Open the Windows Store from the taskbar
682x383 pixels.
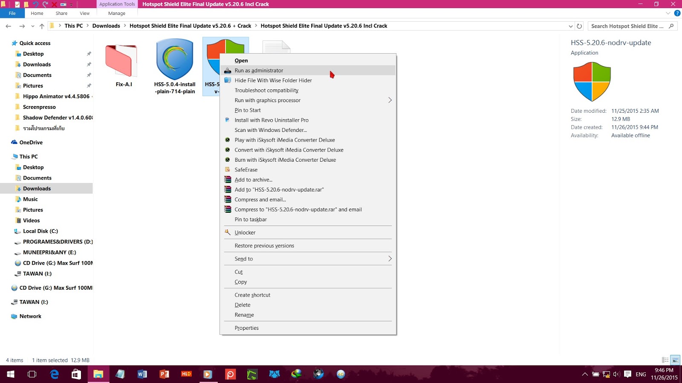tap(76, 374)
